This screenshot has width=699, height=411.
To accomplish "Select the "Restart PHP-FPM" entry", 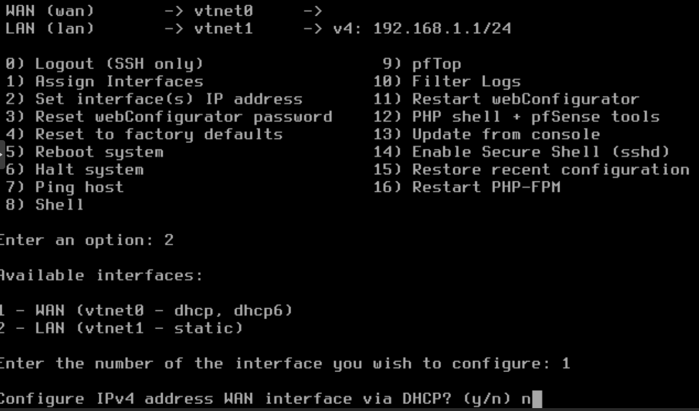I will [486, 187].
